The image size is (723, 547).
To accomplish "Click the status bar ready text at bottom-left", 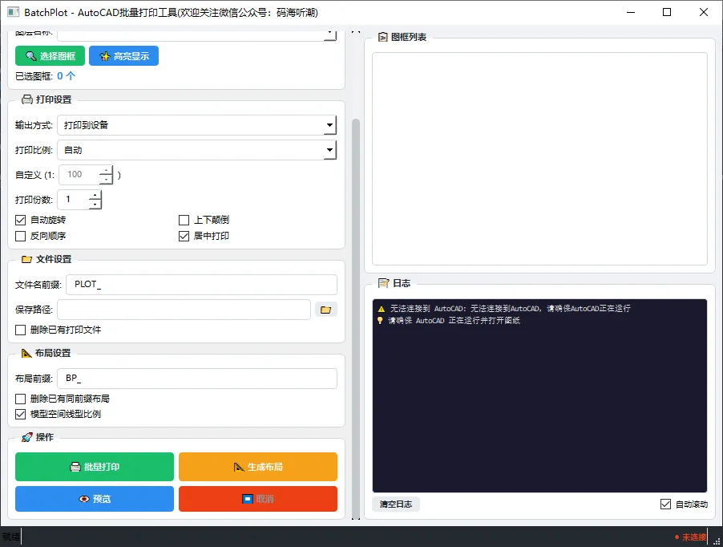I will click(x=11, y=537).
